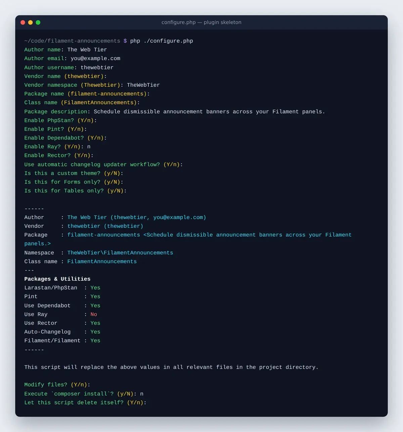The height and width of the screenshot is (432, 403).
Task: Click the 'Enable Dependabot? (Y/n)' prompt
Action: coord(65,138)
